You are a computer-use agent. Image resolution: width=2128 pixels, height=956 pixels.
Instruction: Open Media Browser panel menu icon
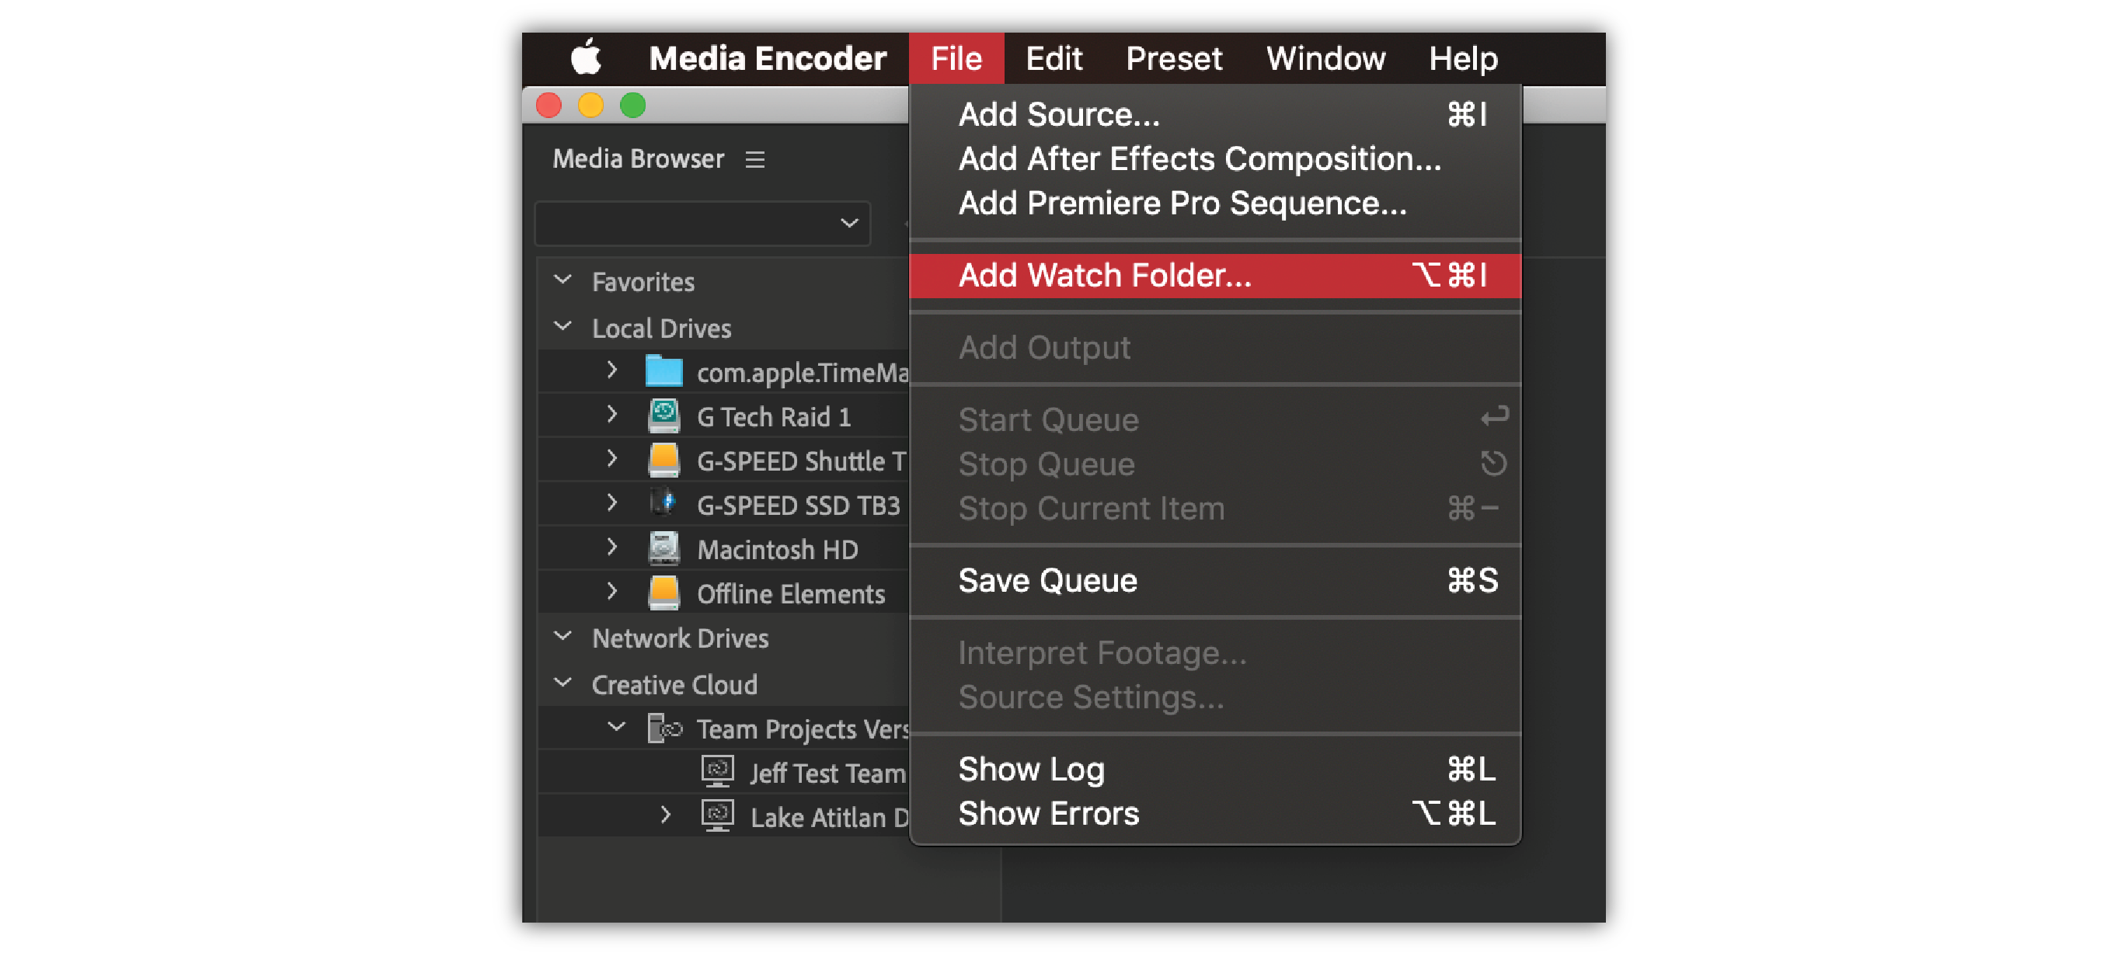click(x=754, y=159)
